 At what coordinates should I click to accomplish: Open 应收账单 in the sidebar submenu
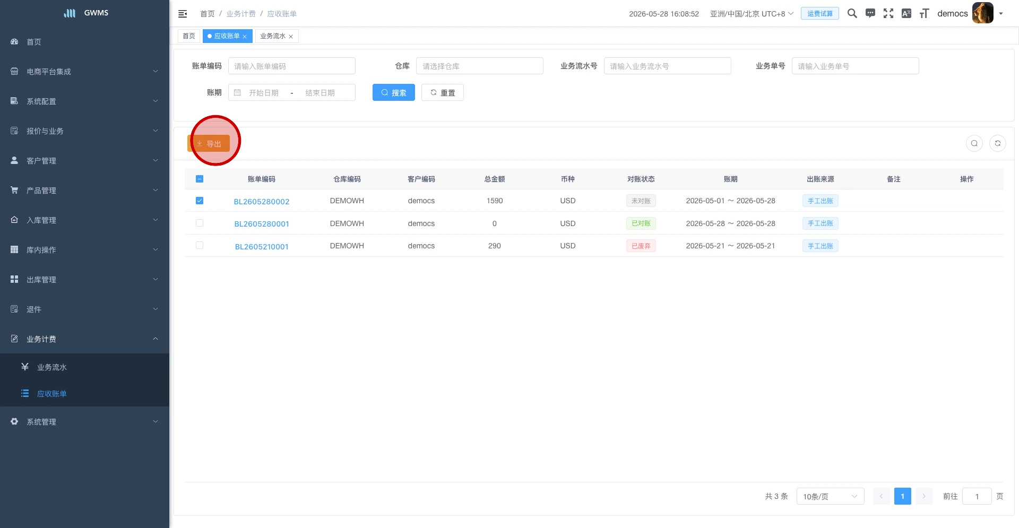[85, 393]
